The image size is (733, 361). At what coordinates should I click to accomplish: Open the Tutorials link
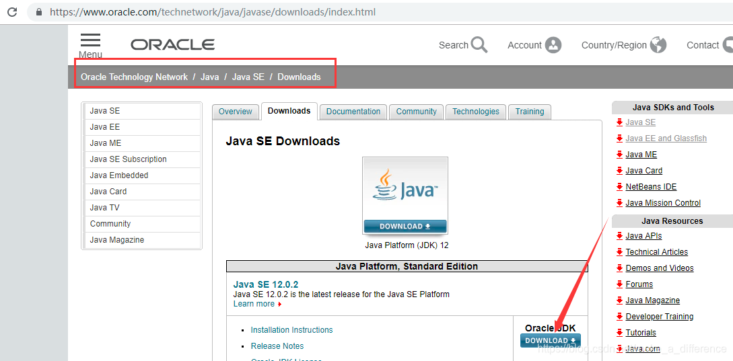click(641, 333)
